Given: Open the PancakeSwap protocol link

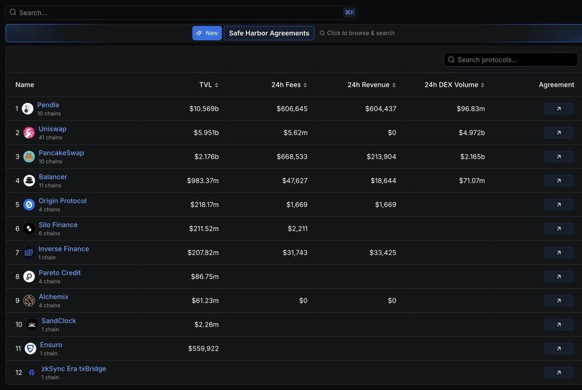Looking at the screenshot, I should (x=61, y=153).
